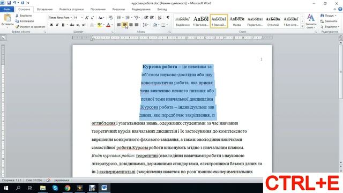Toggle italic formatting (К)
343x193 pixels.
(x=57, y=25)
